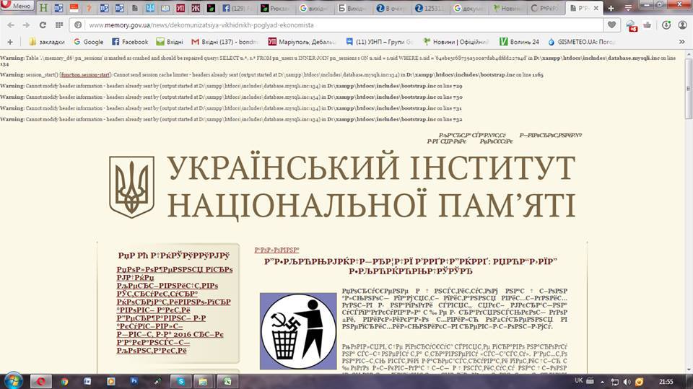Open the Маріуполь, Дебаль bookmark
This screenshot has width=693, height=389.
coord(302,42)
